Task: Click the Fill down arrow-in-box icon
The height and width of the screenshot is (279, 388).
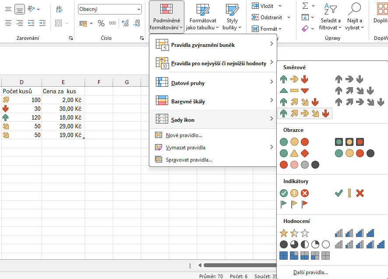Action: click(305, 17)
